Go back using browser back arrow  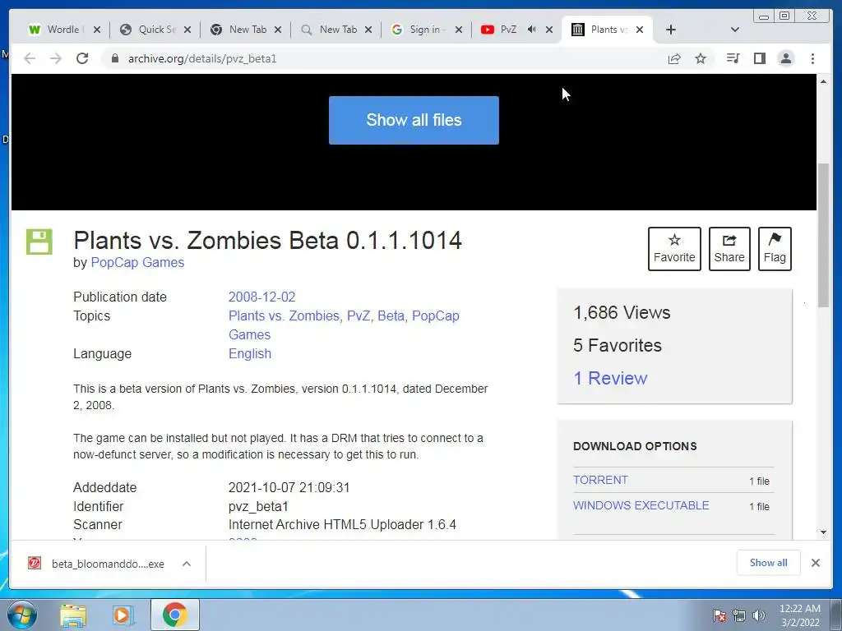(30, 58)
